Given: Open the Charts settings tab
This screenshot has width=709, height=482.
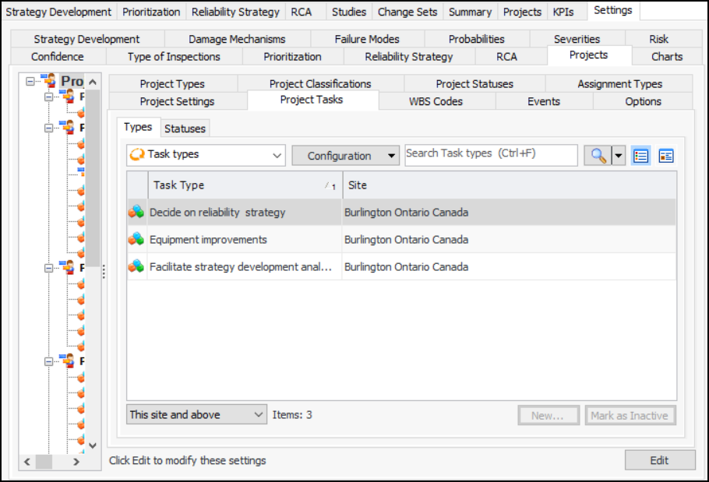Looking at the screenshot, I should click(667, 57).
